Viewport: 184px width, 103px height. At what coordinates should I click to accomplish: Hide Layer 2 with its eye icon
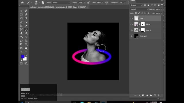pyautogui.click(x=132, y=18)
